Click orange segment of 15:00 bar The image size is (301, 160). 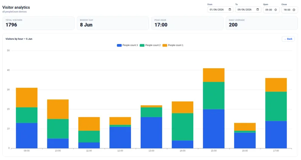214,75
